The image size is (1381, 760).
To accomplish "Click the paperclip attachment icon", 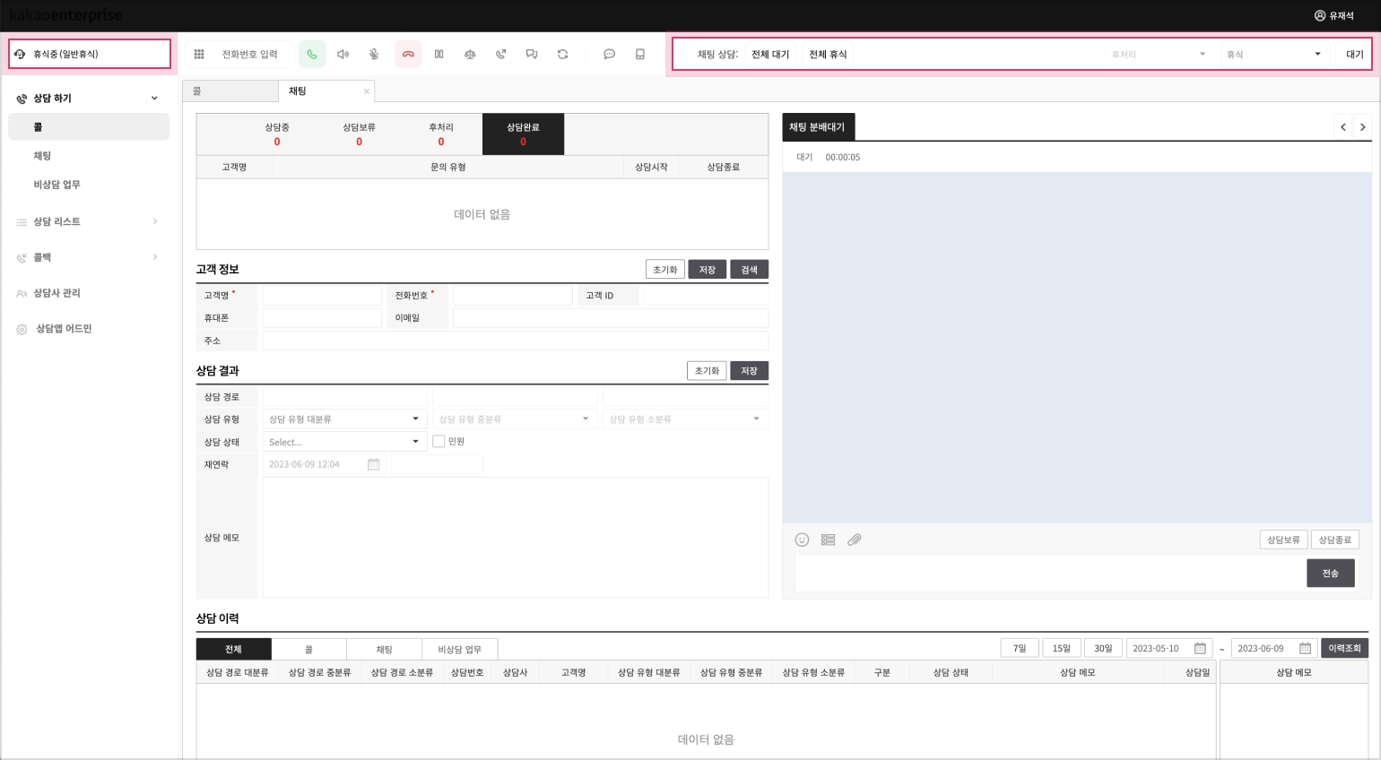I will coord(855,540).
